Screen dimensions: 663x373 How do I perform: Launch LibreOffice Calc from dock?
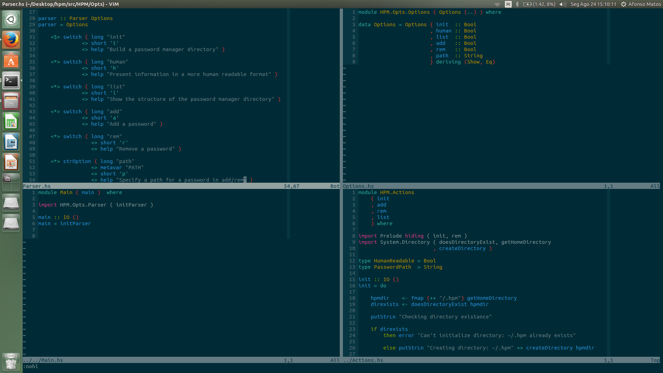11,122
